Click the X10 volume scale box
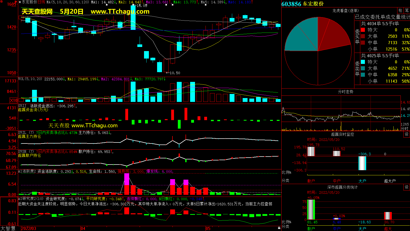The image size is (410, 231). (14, 100)
